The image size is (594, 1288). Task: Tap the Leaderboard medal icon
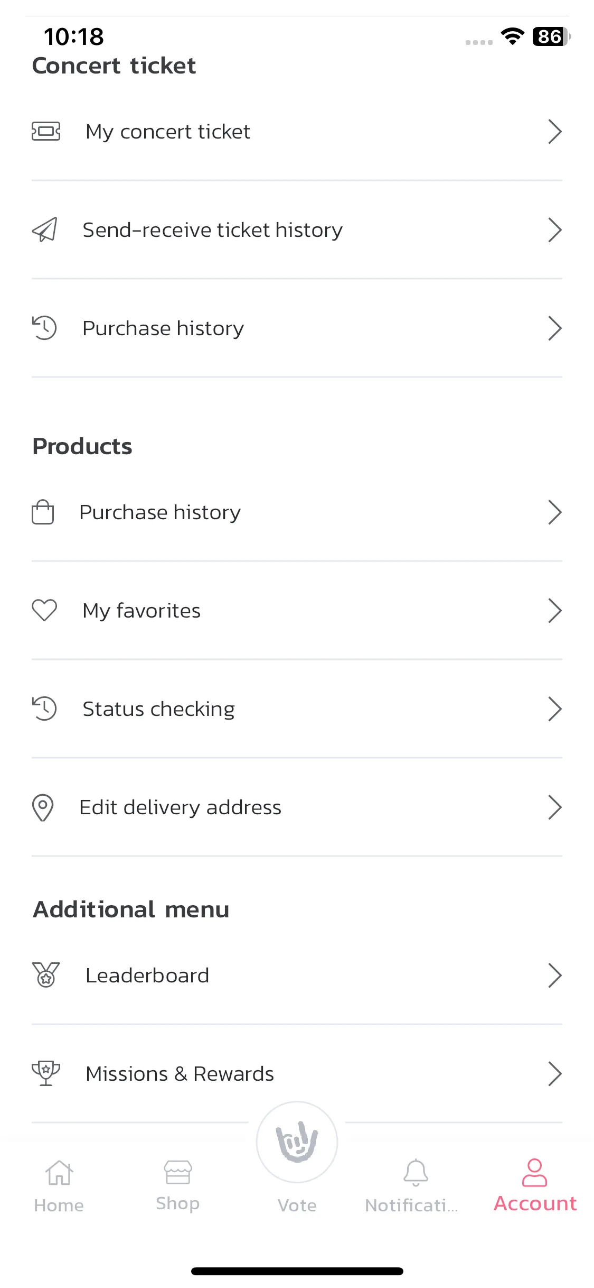(x=46, y=974)
